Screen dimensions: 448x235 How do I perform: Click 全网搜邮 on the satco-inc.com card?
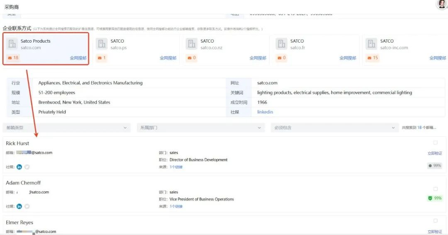pos(438,58)
